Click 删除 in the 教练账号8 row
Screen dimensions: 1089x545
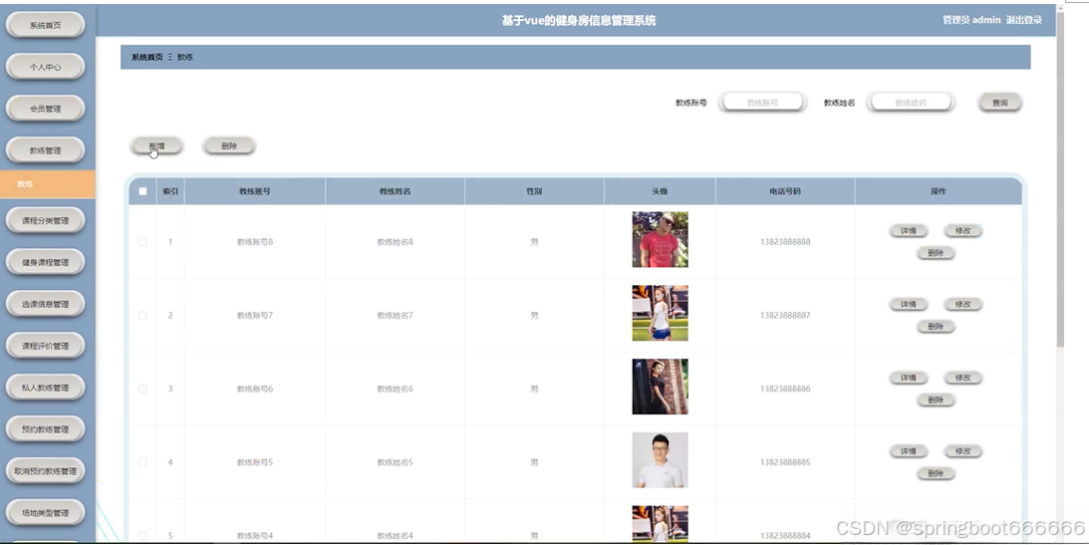tap(936, 253)
